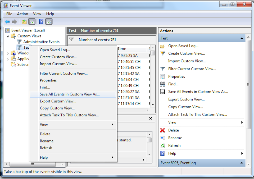Select Create Custom View in context menu
This screenshot has width=254, height=179.
click(x=73, y=57)
